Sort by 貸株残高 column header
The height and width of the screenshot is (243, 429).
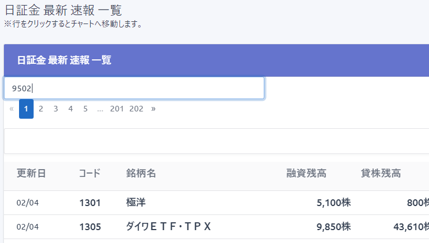pyautogui.click(x=380, y=174)
